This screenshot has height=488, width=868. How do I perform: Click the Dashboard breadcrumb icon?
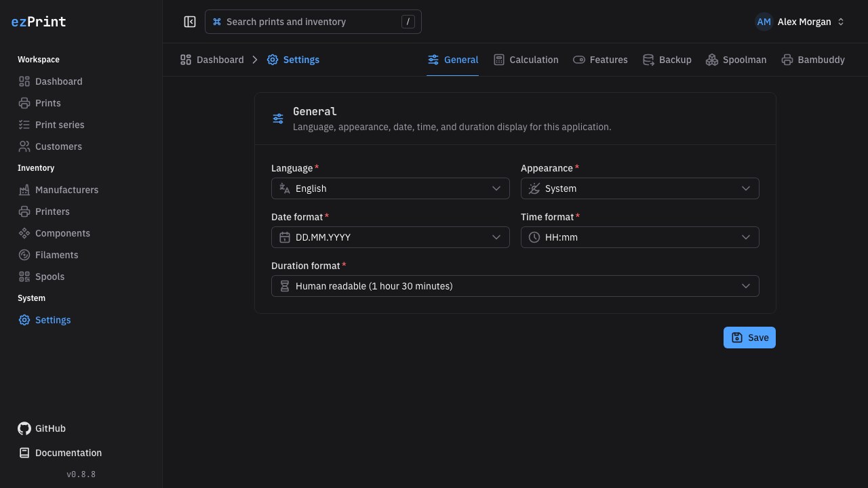(186, 60)
